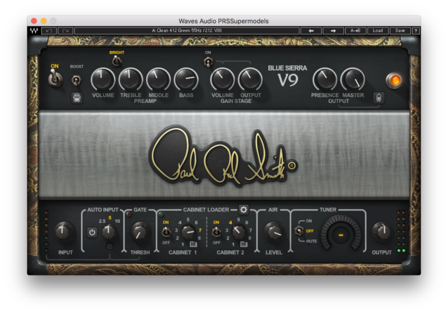This screenshot has height=314, width=448.
Task: Open the IR loader for Cabinet 2
Action: 244,245
